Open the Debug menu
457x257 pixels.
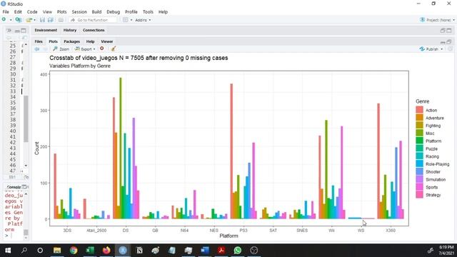coord(113,12)
